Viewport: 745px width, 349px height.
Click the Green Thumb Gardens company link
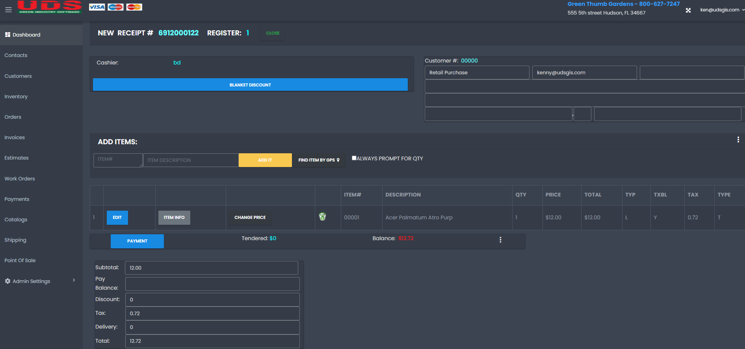pyautogui.click(x=623, y=4)
